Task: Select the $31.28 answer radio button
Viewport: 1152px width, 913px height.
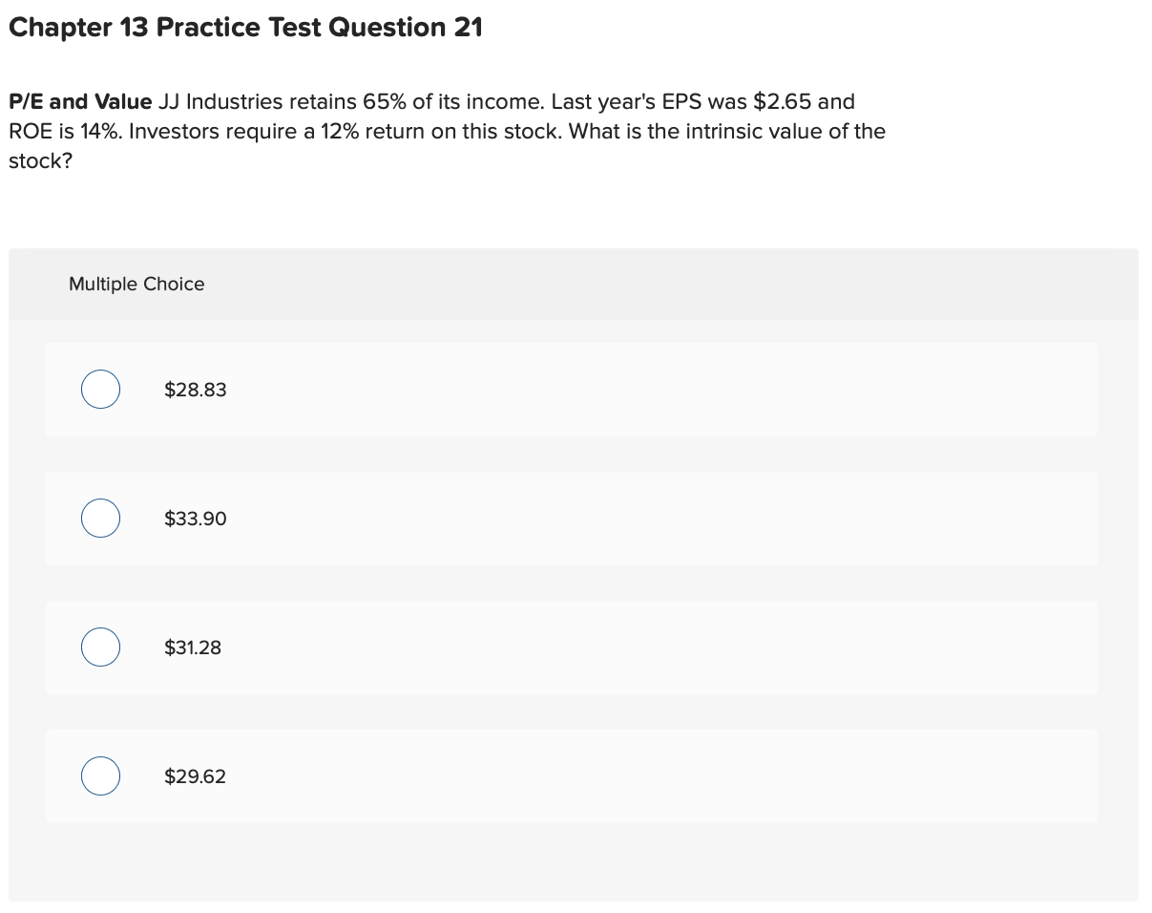Action: (x=100, y=647)
